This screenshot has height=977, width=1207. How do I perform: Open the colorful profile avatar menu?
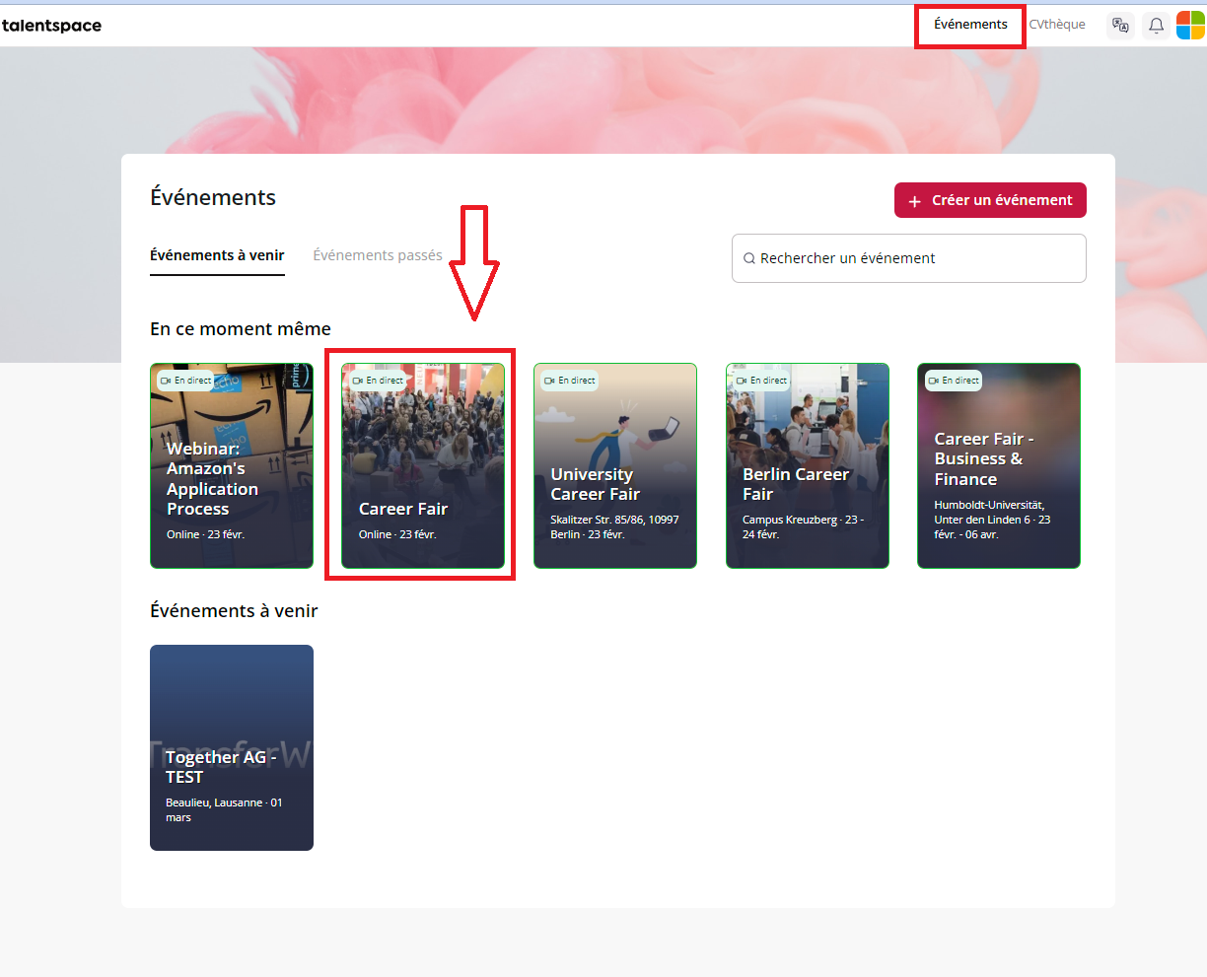pyautogui.click(x=1190, y=26)
